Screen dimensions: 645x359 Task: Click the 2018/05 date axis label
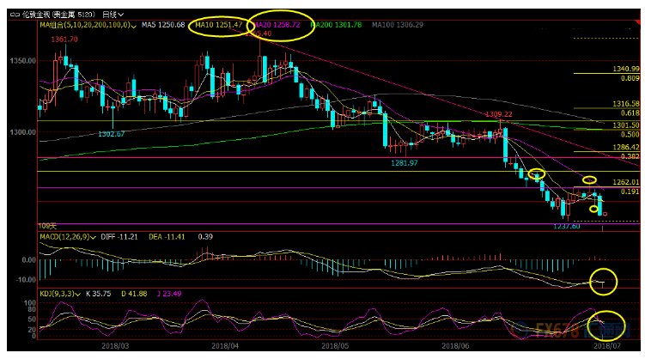(x=335, y=346)
